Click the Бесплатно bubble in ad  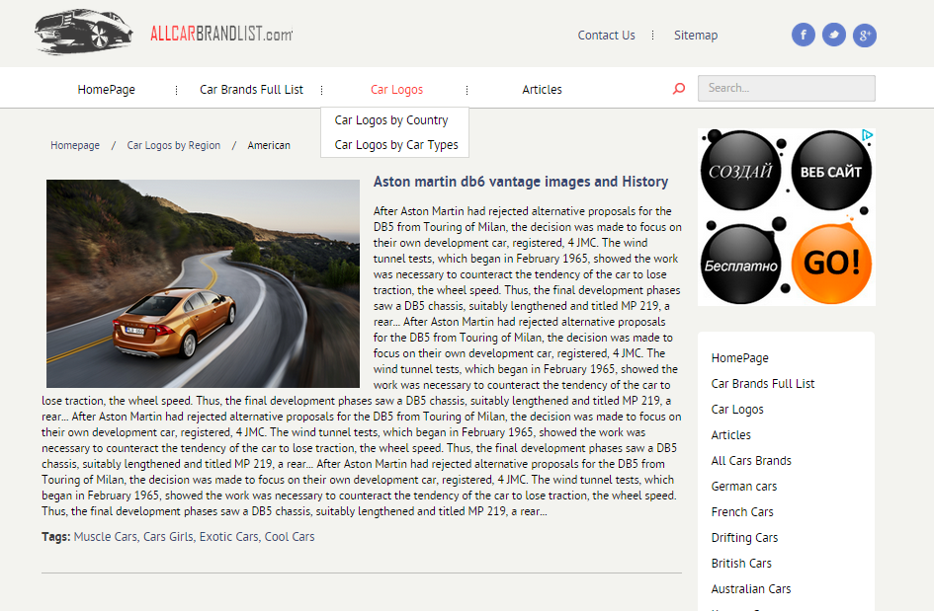click(x=740, y=265)
